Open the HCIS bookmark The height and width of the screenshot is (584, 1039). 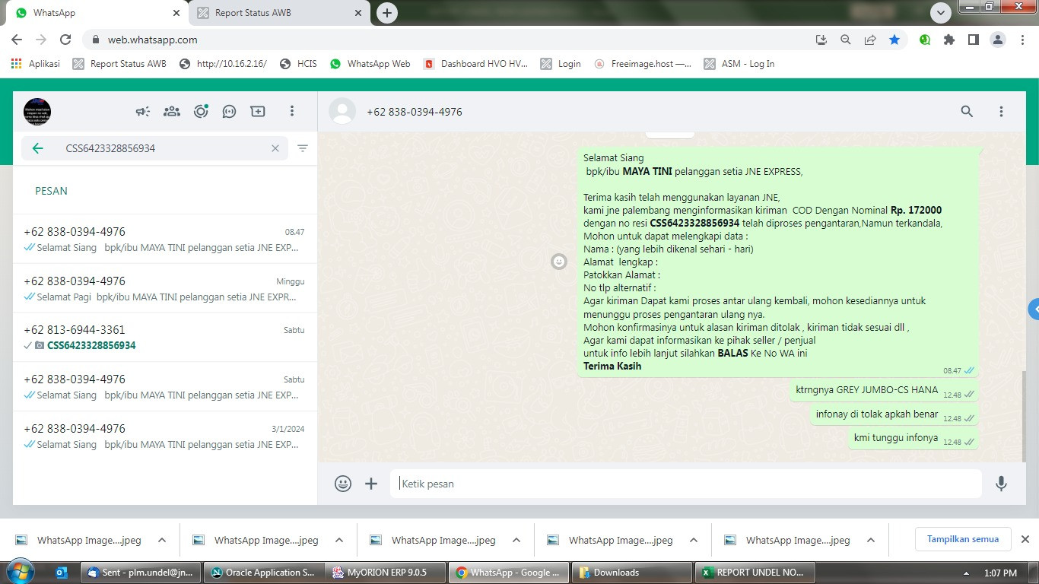pyautogui.click(x=298, y=64)
